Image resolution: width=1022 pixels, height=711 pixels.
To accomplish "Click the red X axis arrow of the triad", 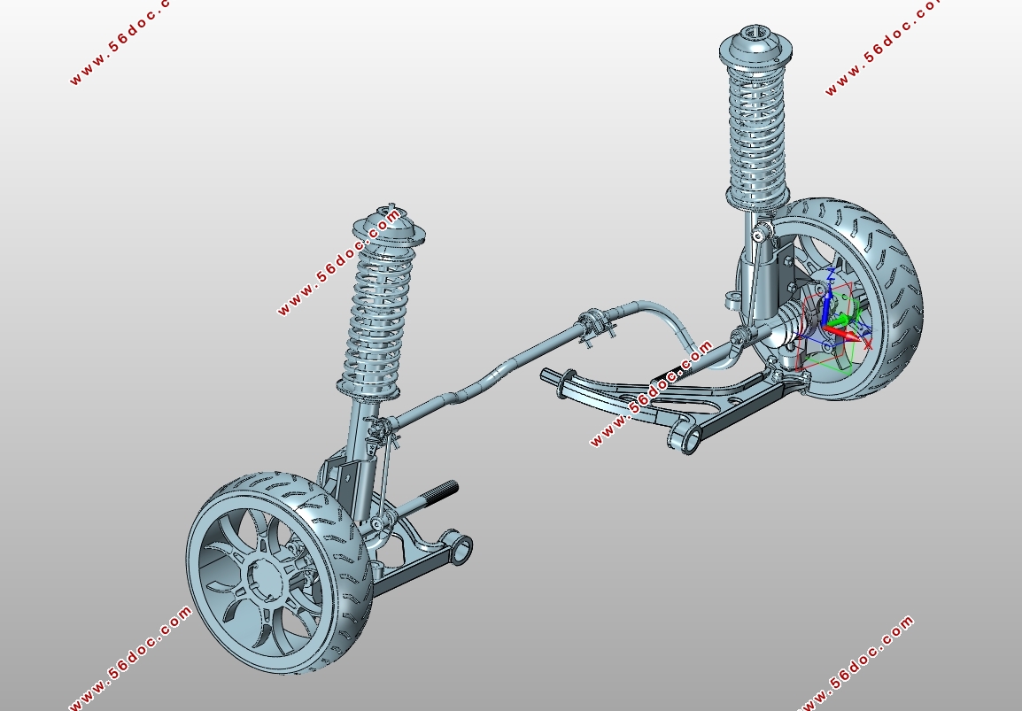I will tap(848, 336).
